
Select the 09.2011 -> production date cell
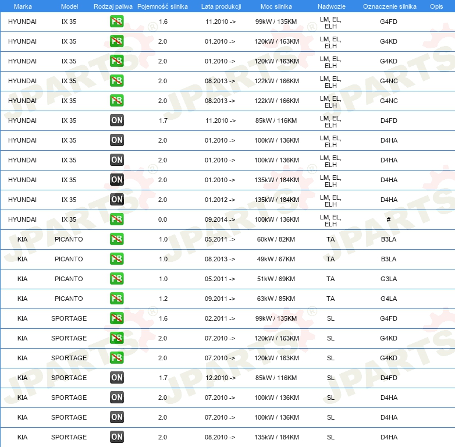pos(220,299)
